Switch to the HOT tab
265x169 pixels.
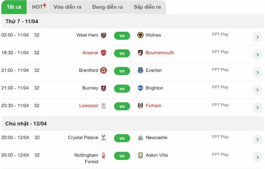click(39, 7)
